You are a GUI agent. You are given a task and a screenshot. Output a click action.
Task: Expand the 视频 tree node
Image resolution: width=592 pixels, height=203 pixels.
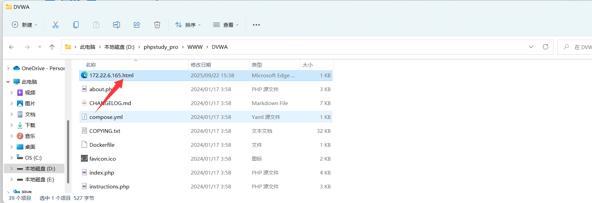coord(12,93)
